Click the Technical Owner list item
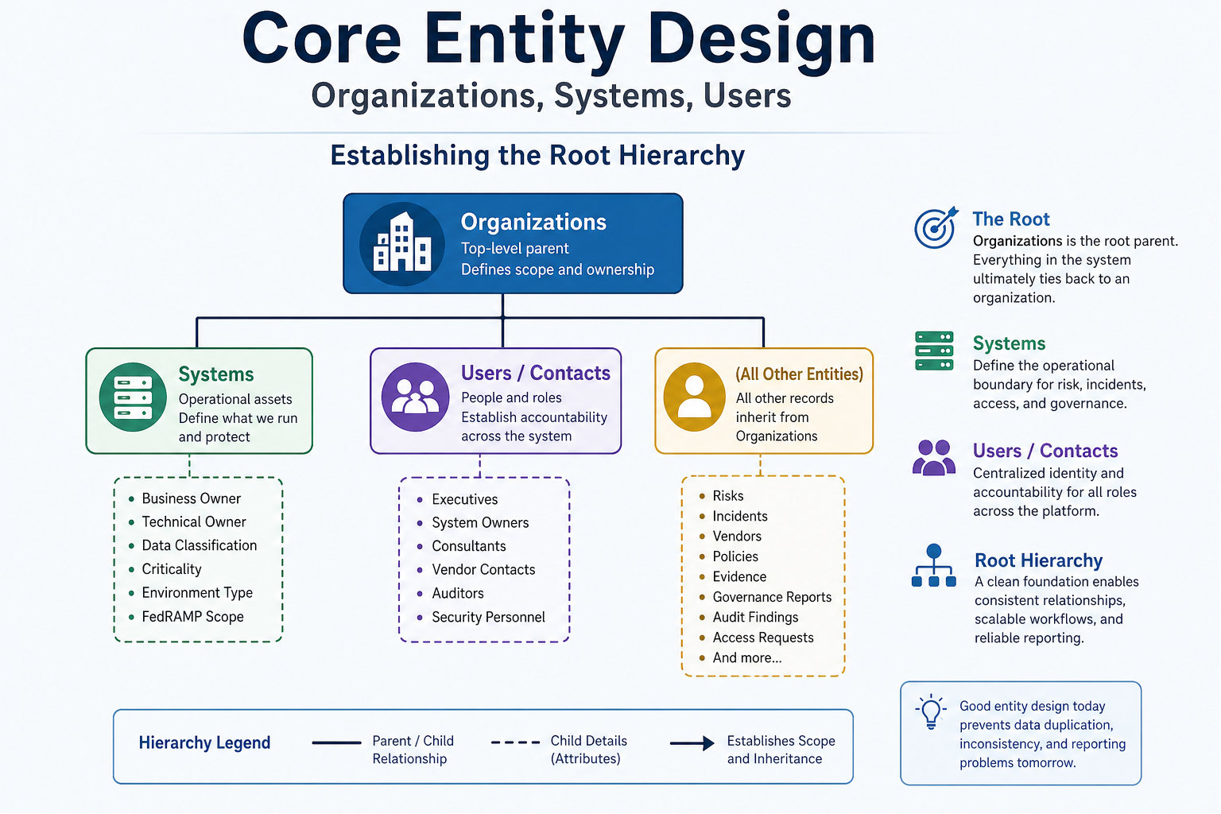Image resolution: width=1221 pixels, height=814 pixels. (x=194, y=521)
